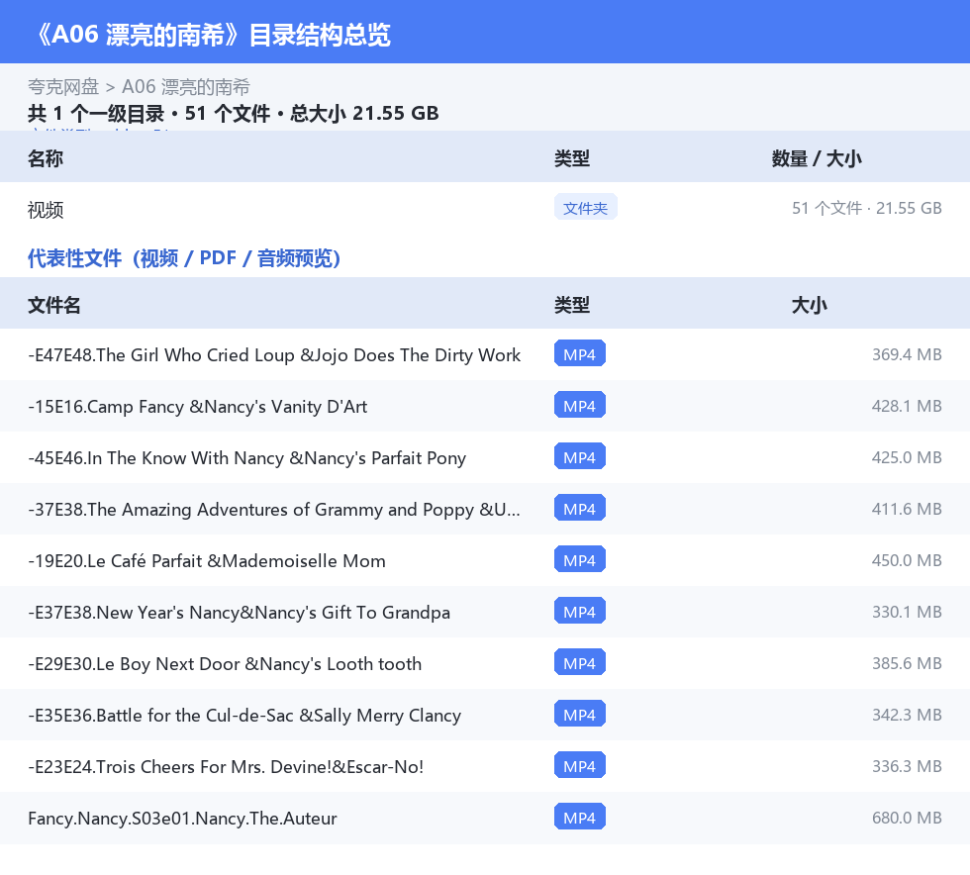Click the 385.6 MB size value
Screen dimensions: 970x875
[907, 663]
